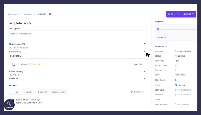Click 'Hasib Khan created this task' entry
Image resolution: width=201 pixels, height=115 pixels.
pos(29,103)
